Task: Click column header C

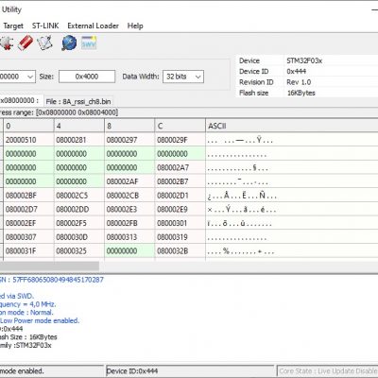Action: coord(180,126)
